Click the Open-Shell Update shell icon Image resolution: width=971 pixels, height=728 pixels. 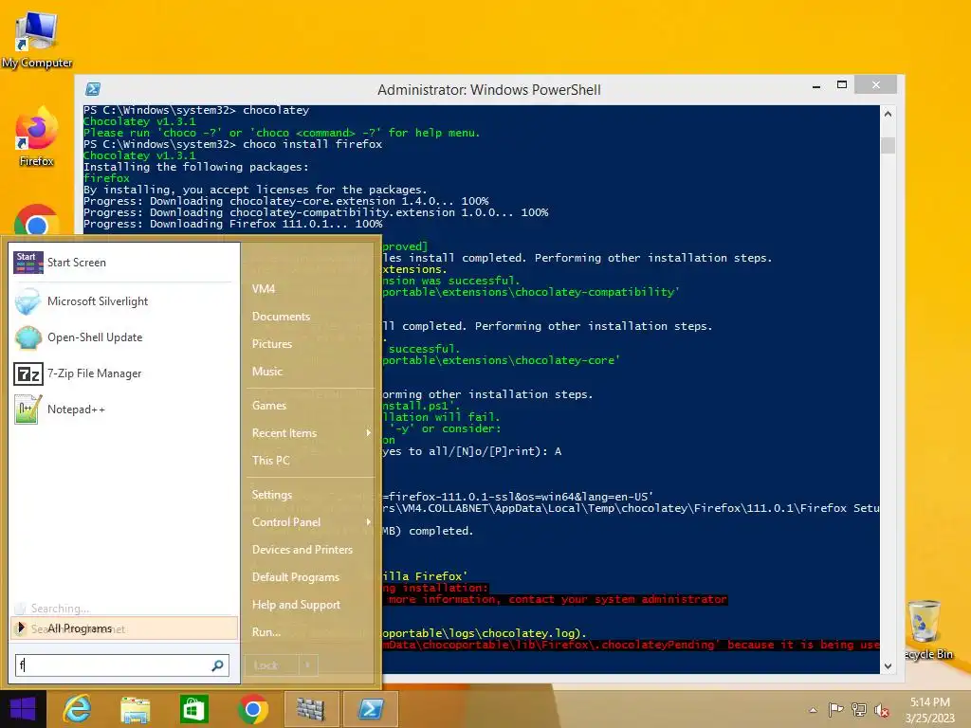pyautogui.click(x=27, y=337)
